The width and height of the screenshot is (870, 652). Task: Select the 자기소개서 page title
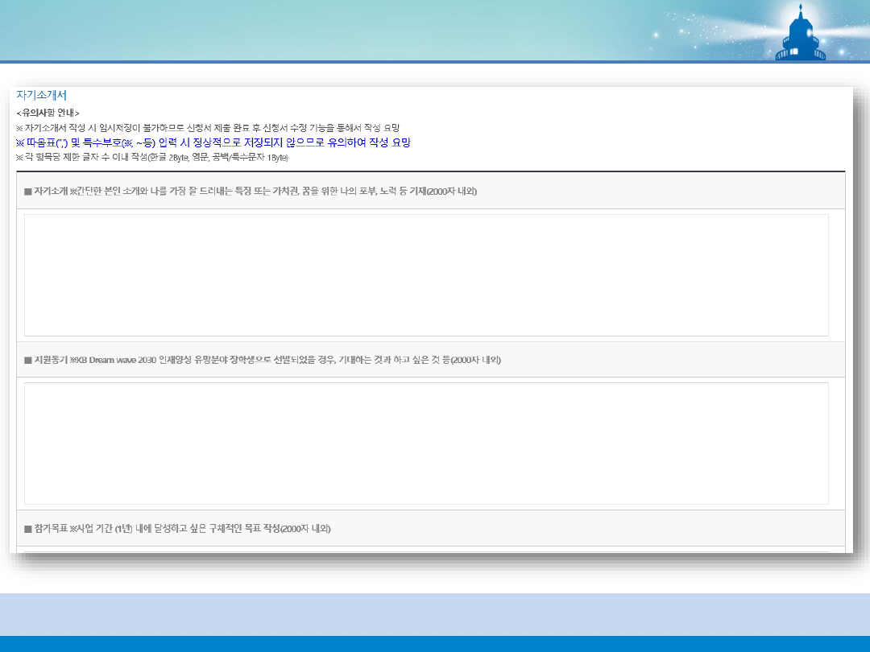point(41,95)
